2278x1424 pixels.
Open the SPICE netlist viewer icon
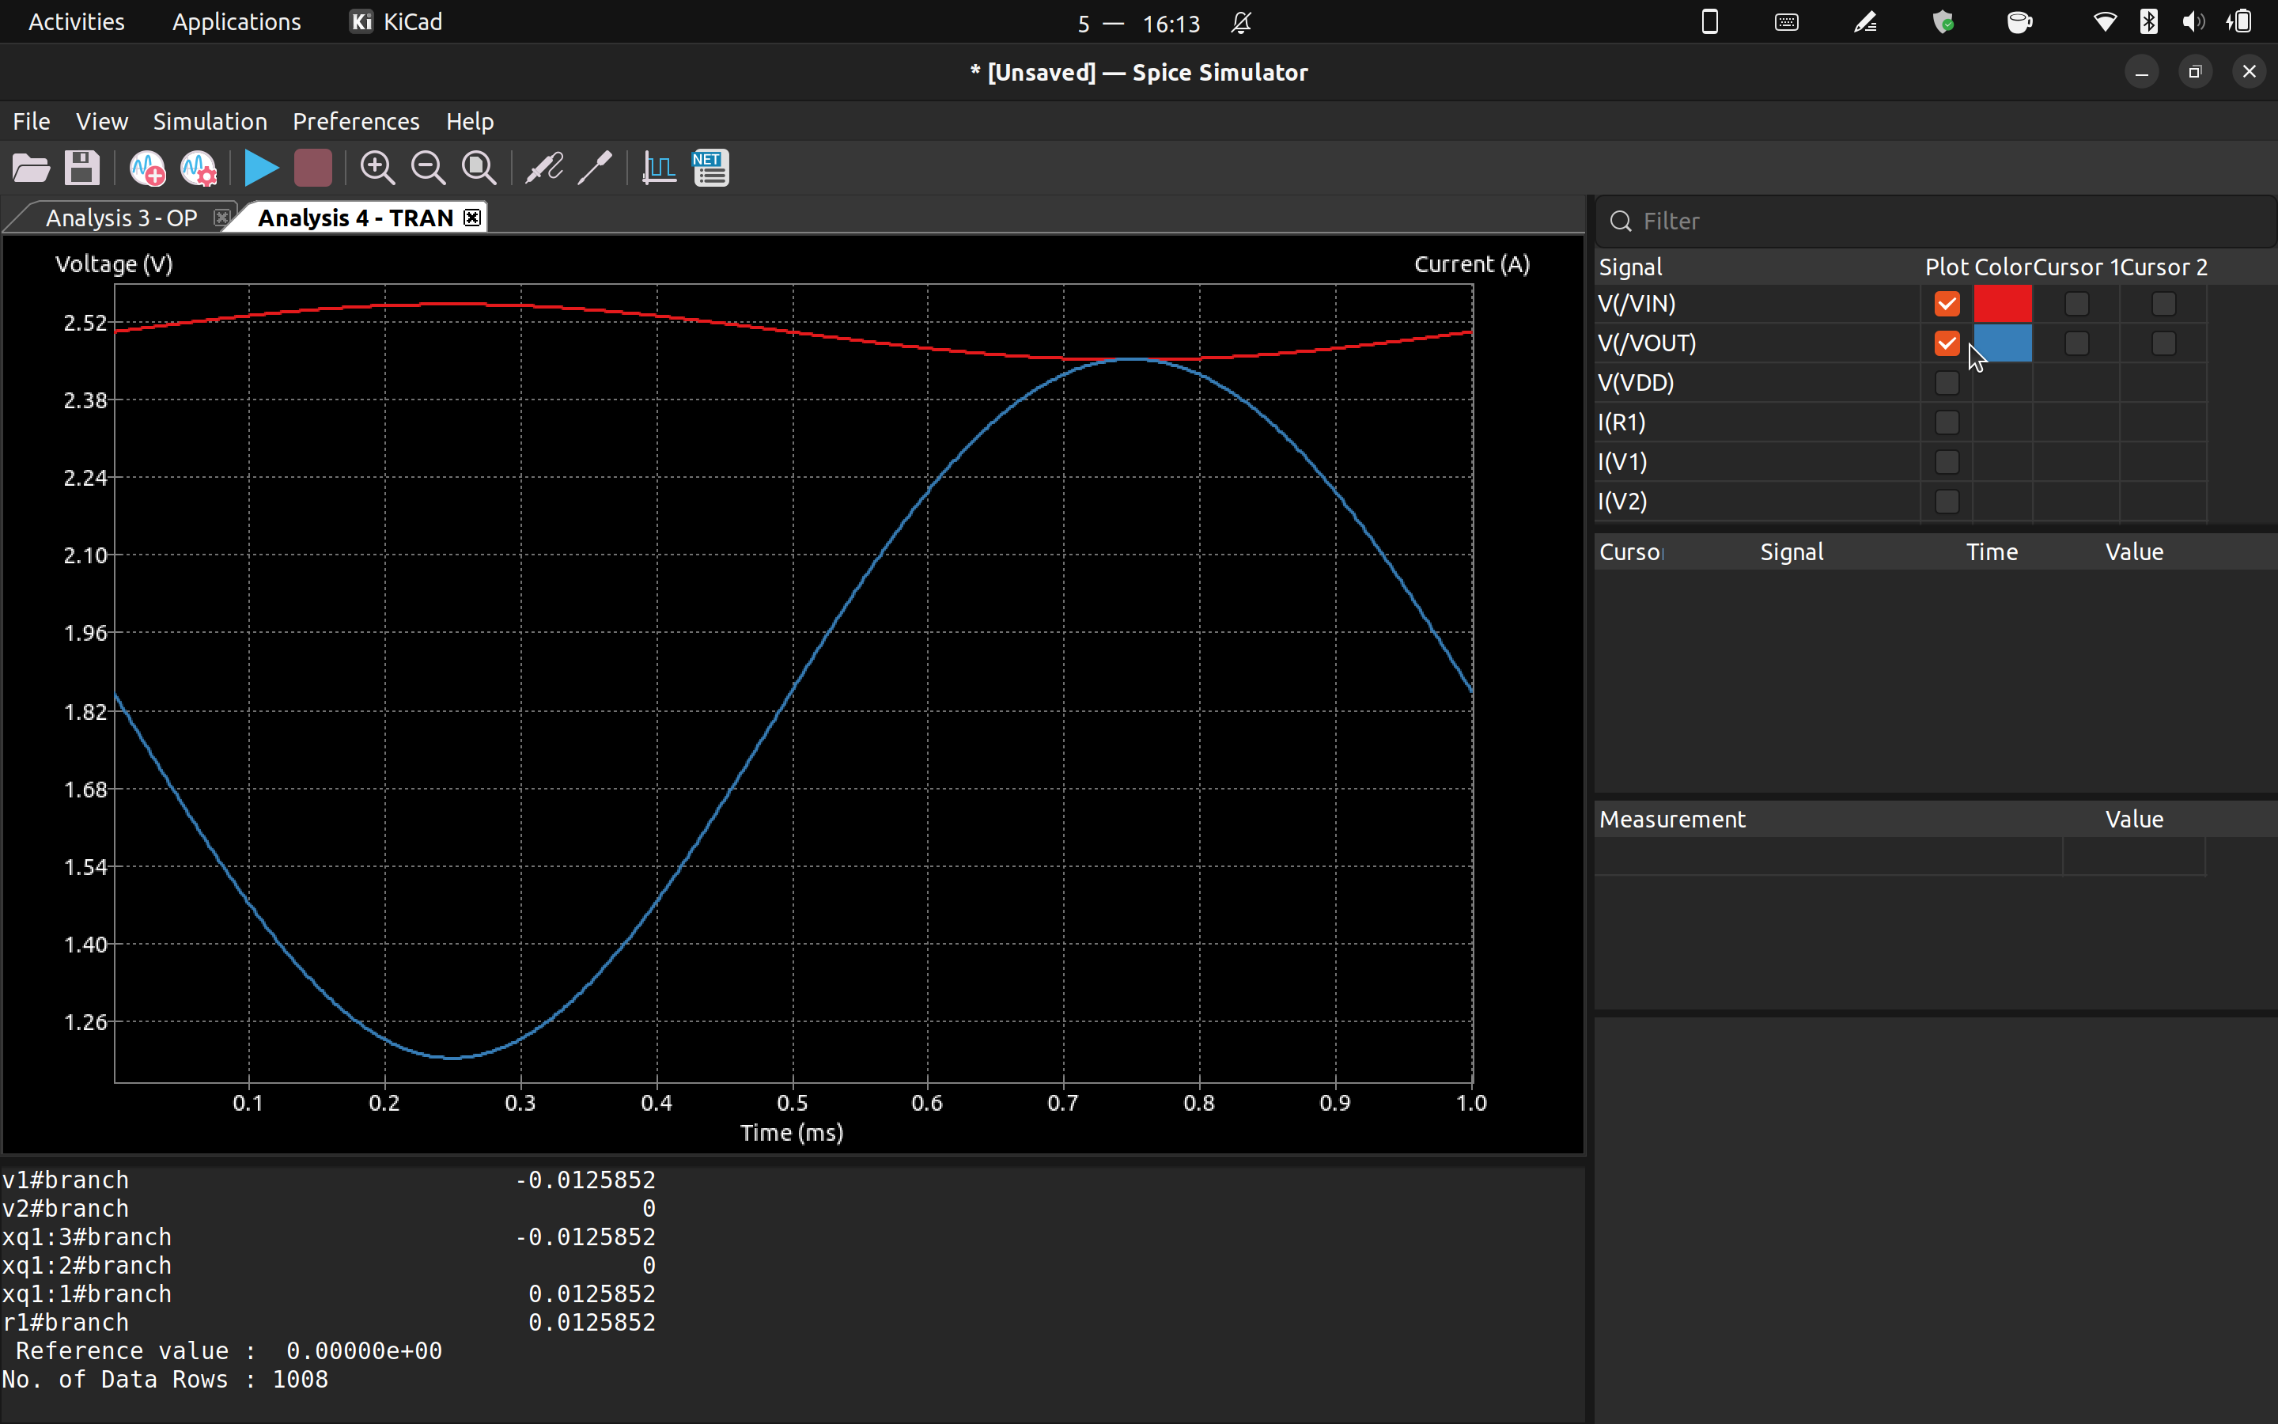tap(711, 169)
